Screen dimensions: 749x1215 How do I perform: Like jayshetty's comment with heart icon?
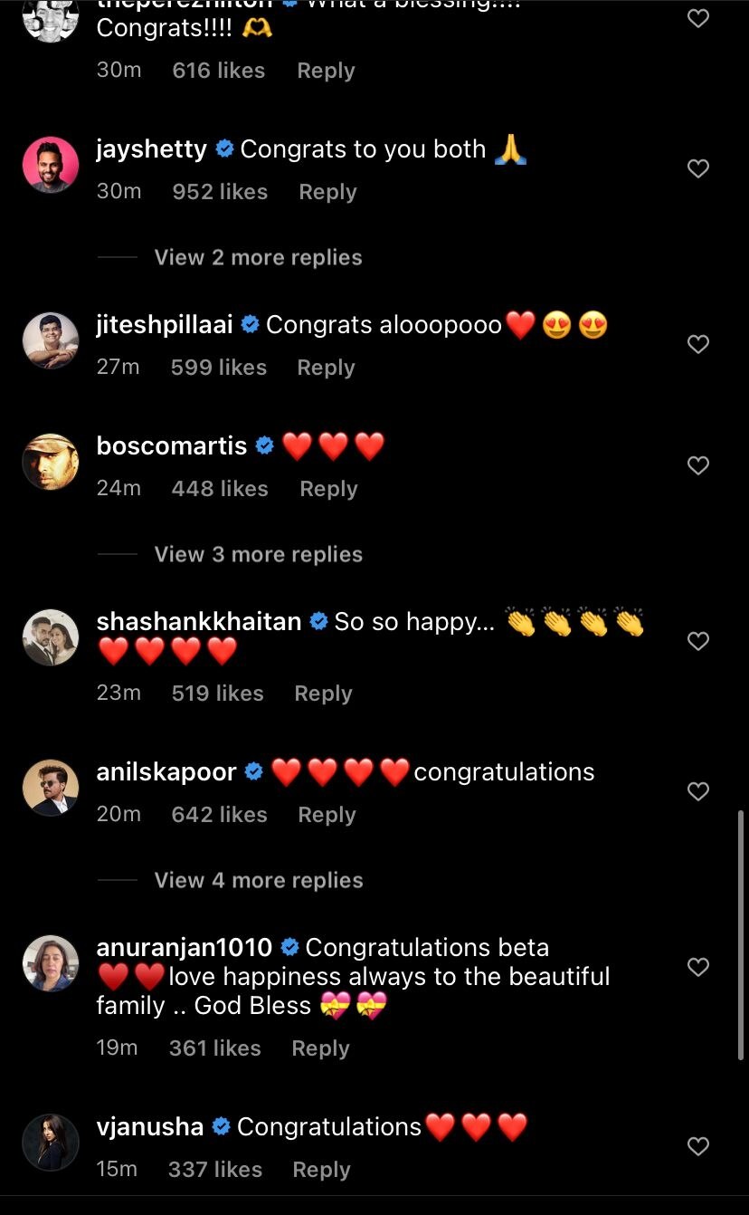click(697, 168)
